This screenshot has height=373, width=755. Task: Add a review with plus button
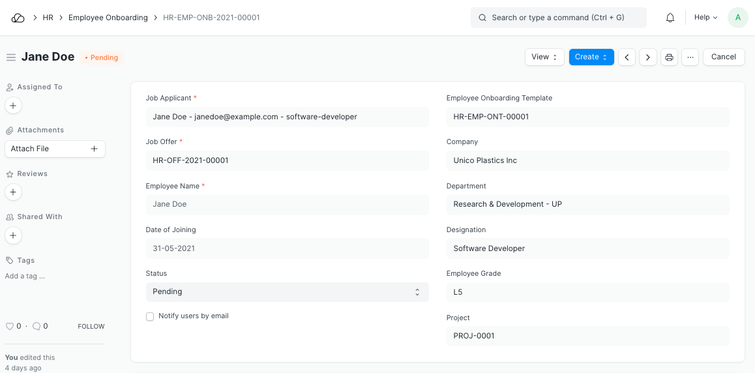click(13, 192)
